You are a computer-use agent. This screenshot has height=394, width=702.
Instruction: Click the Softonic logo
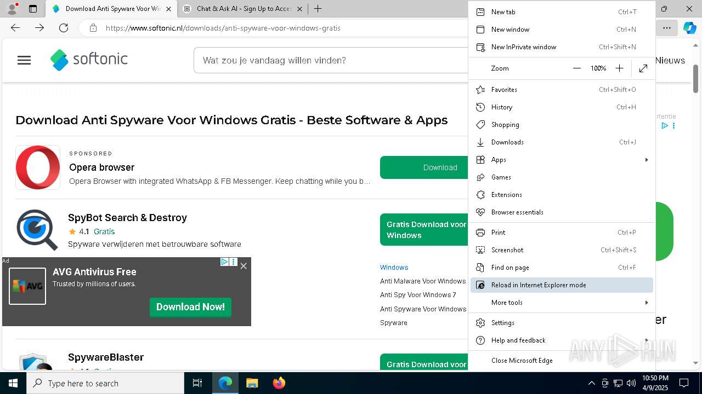coord(89,60)
